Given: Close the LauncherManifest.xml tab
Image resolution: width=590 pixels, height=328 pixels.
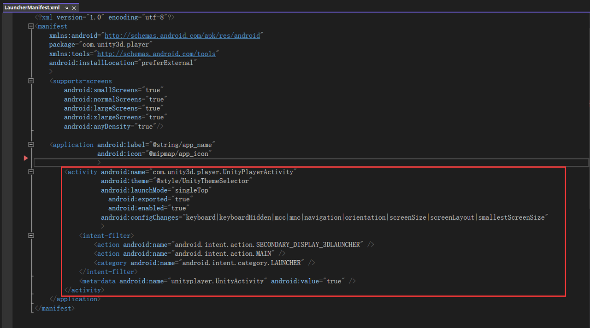Looking at the screenshot, I should click(x=73, y=8).
